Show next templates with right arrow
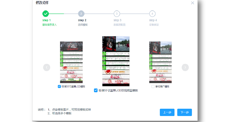 [x=185, y=67]
